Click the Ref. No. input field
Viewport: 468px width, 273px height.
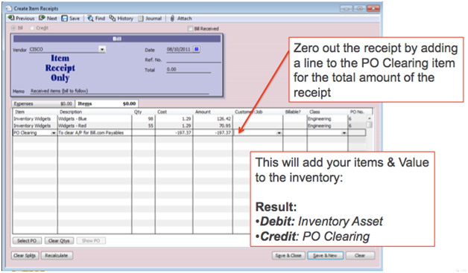(194, 60)
